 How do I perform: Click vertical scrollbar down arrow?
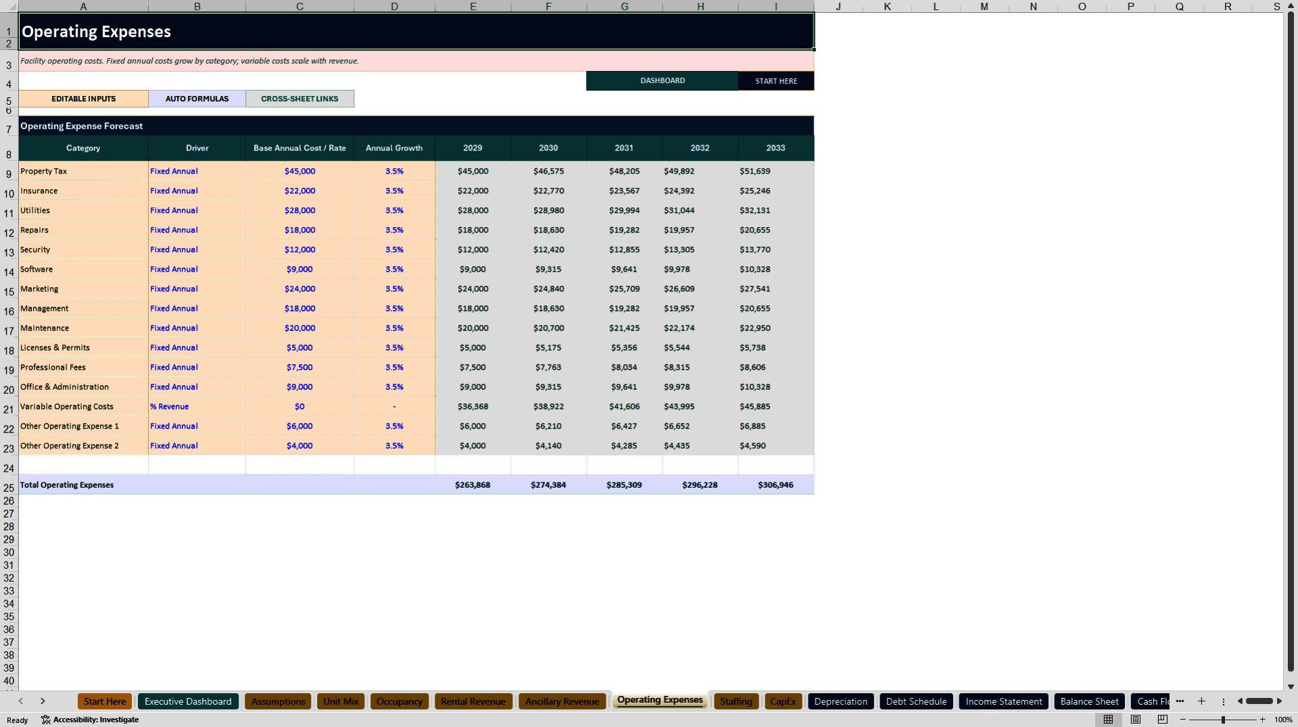click(1291, 686)
